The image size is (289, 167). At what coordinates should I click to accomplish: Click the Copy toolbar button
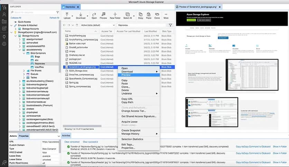tap(141, 16)
